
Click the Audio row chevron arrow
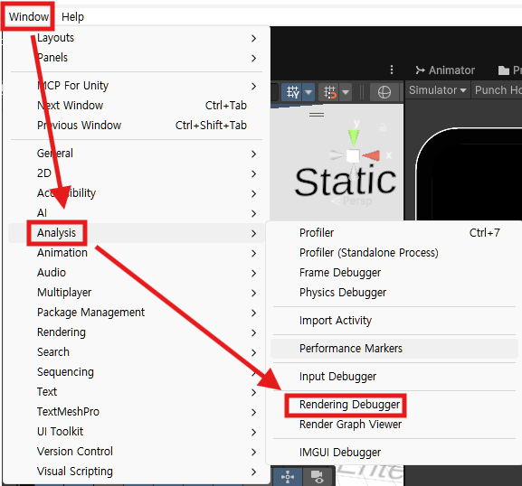[x=253, y=273]
